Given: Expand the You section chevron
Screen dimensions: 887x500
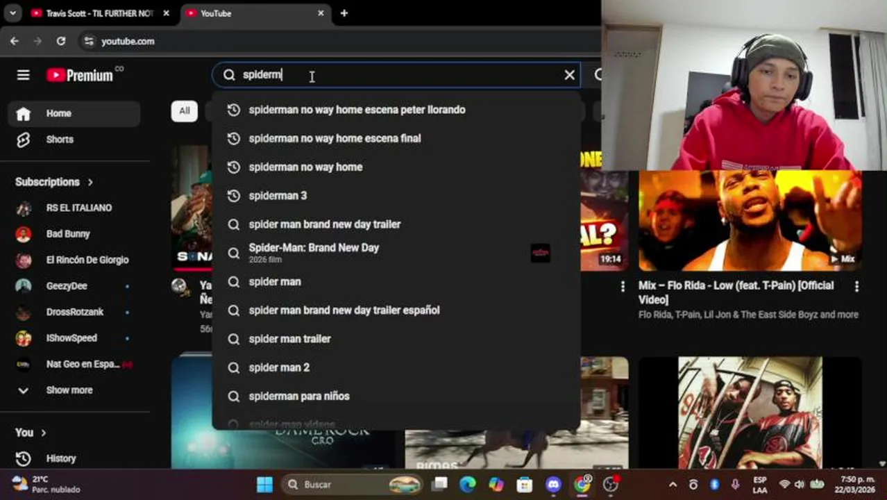Looking at the screenshot, I should point(44,433).
